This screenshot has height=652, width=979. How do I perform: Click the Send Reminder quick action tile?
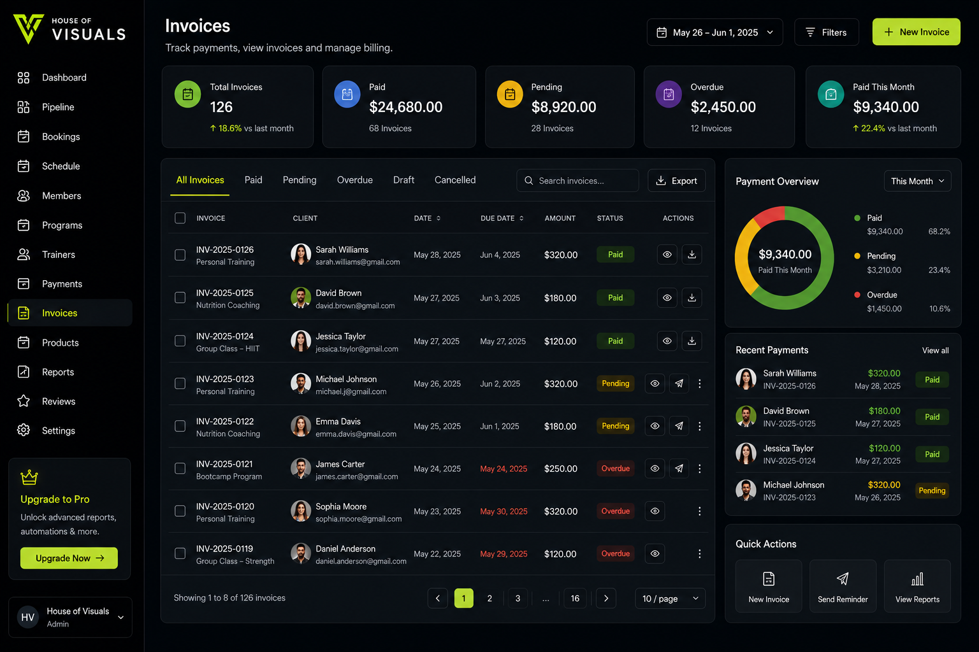click(x=843, y=586)
